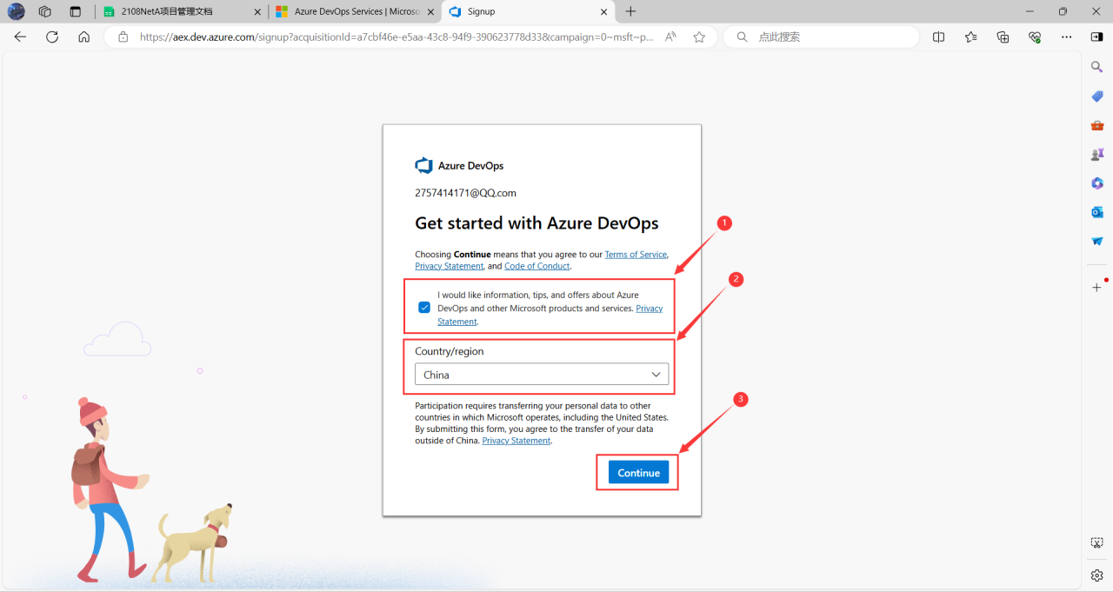
Task: Click the Country/region label
Action: pos(450,351)
